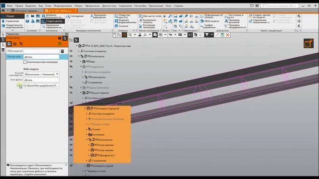Open the Справка menu
This screenshot has height=179, width=319.
pyautogui.click(x=178, y=6)
